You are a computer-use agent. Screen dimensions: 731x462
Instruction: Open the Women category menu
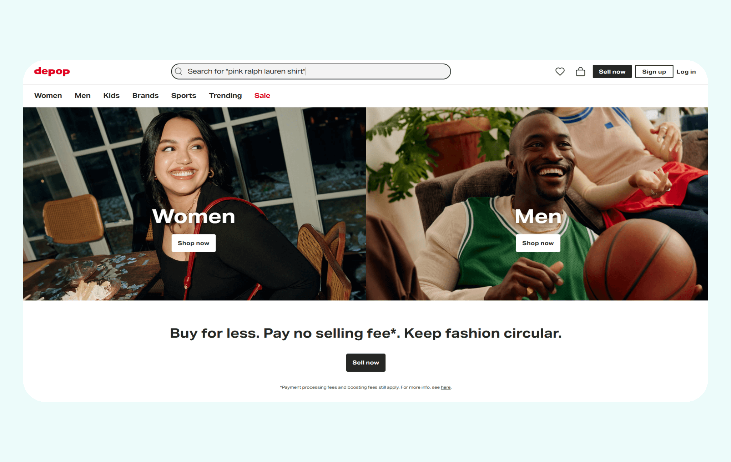pyautogui.click(x=48, y=95)
